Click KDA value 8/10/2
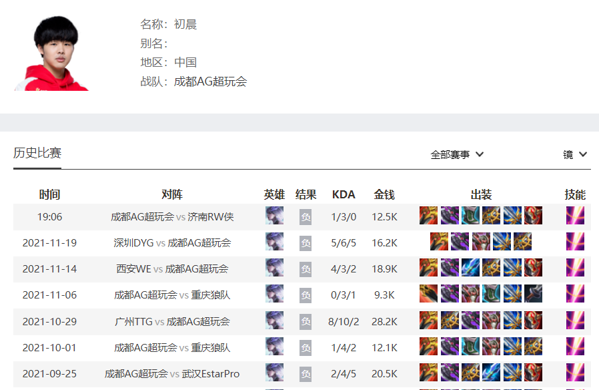The width and height of the screenshot is (599, 390). point(344,322)
